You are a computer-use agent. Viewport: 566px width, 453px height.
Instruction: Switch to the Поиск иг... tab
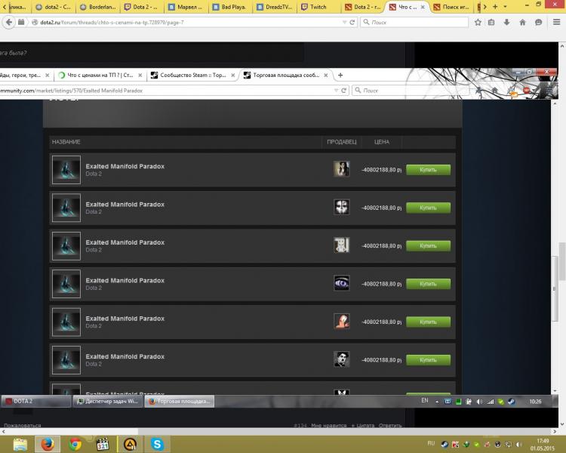click(451, 7)
